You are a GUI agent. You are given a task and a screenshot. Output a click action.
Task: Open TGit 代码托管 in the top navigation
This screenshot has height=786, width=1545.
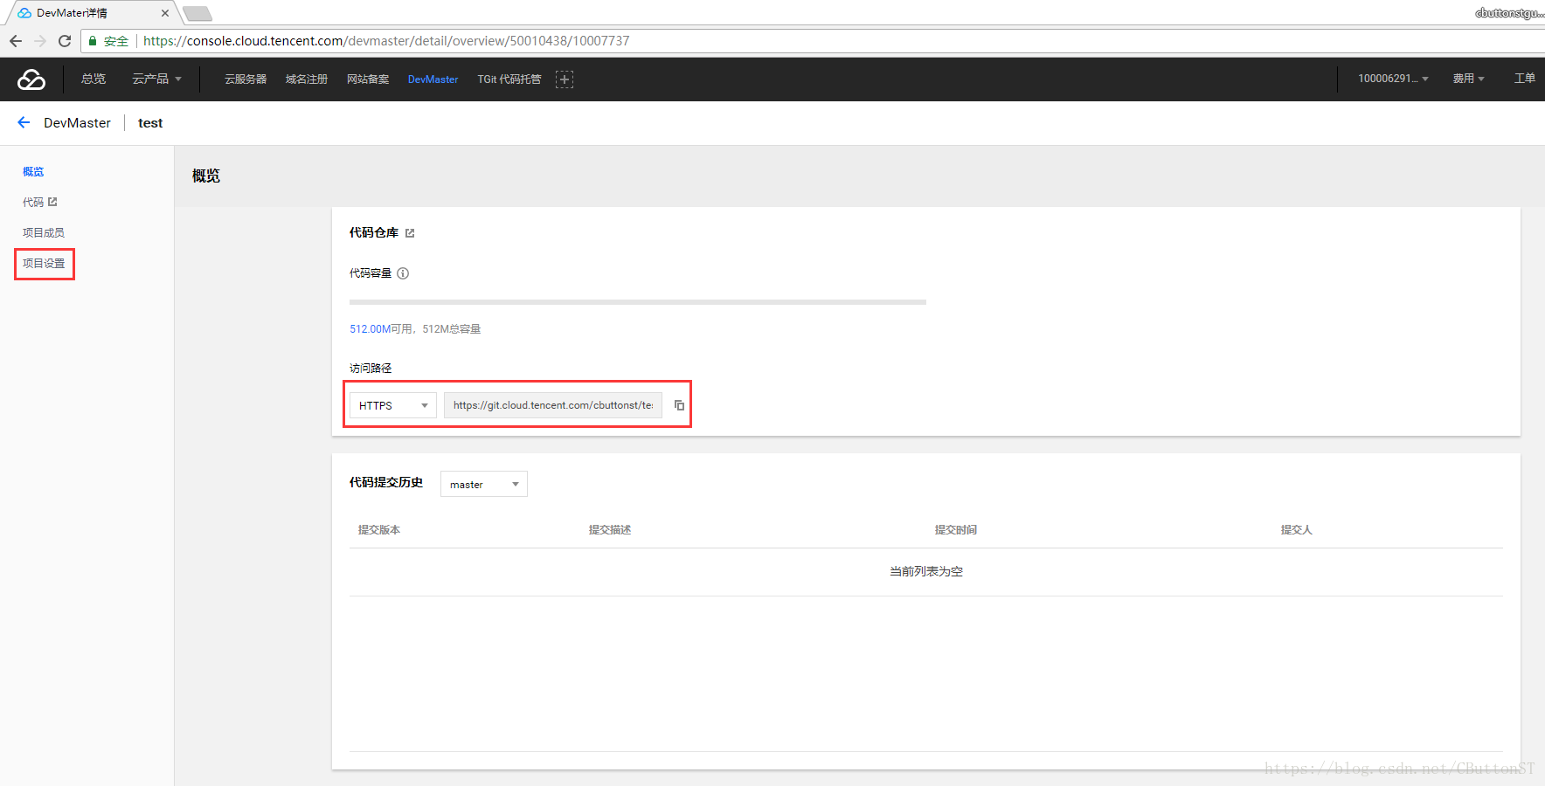[x=509, y=79]
